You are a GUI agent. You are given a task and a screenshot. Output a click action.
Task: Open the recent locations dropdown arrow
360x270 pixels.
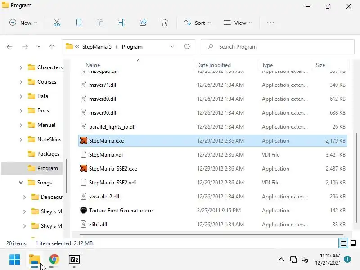39,47
